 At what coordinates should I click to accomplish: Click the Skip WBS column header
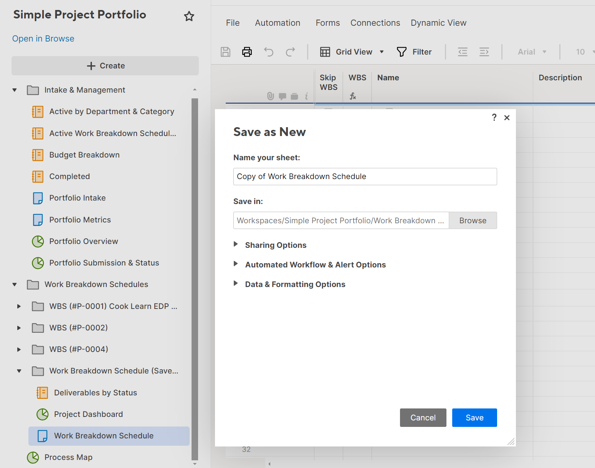328,82
